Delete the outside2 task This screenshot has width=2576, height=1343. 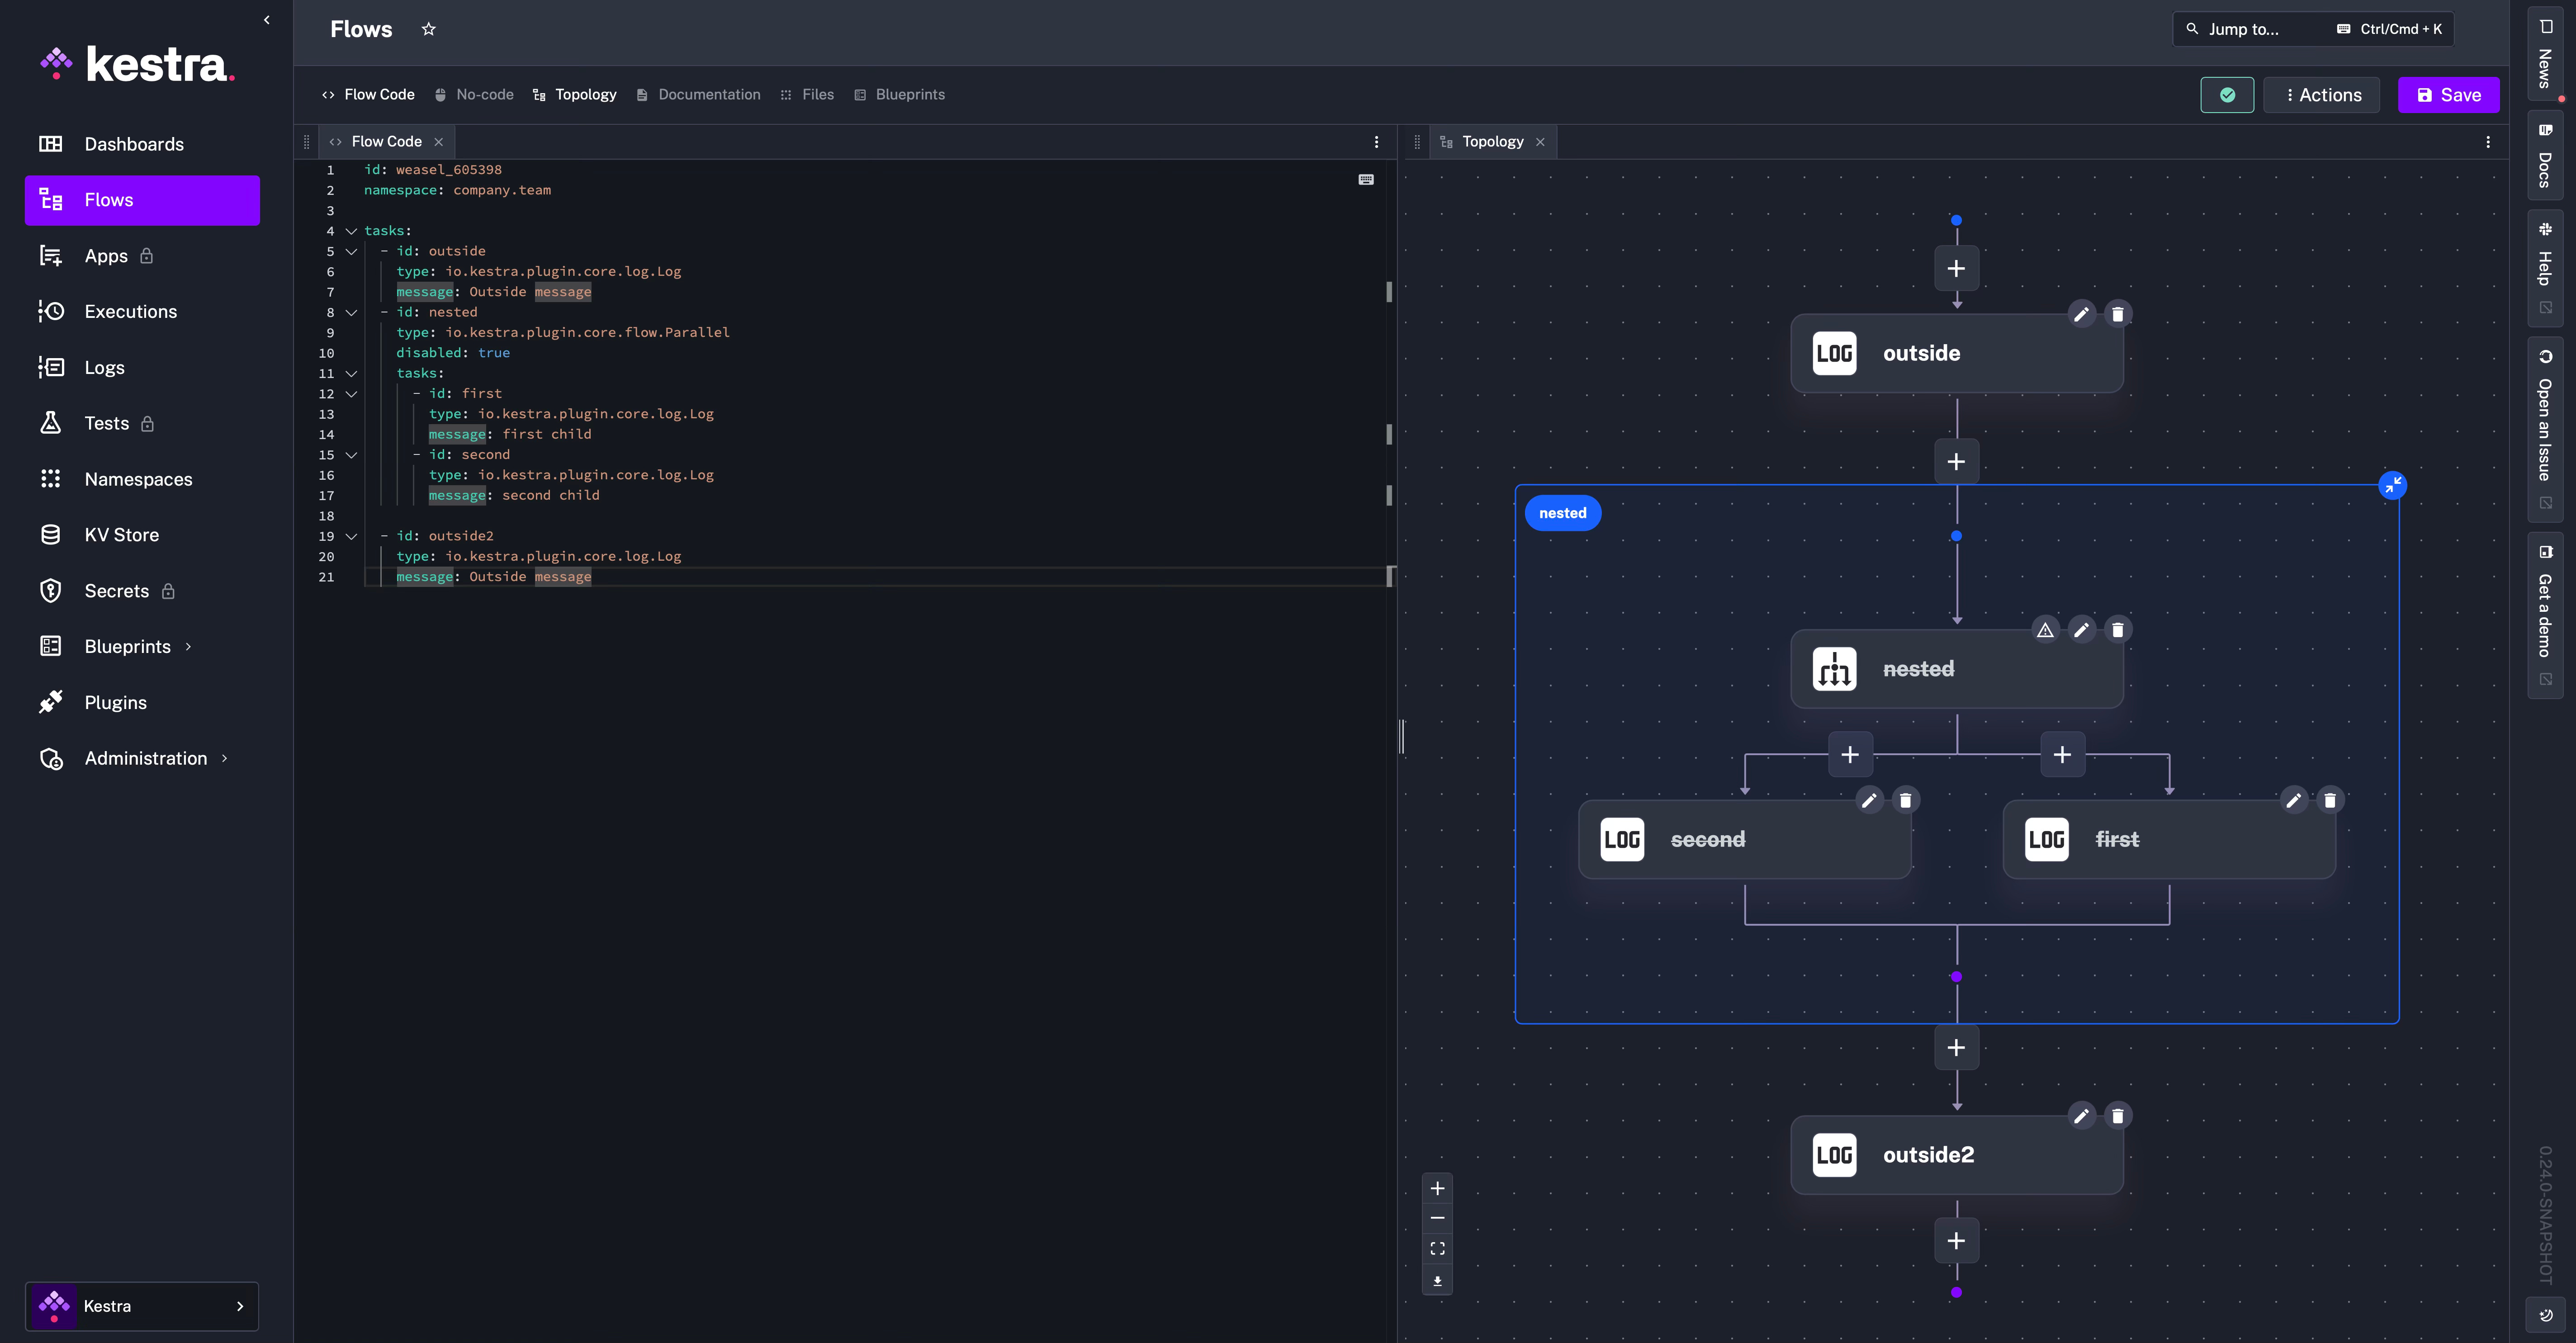point(2117,1116)
